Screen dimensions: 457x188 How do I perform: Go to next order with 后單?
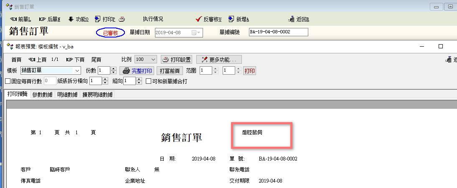pyautogui.click(x=49, y=19)
